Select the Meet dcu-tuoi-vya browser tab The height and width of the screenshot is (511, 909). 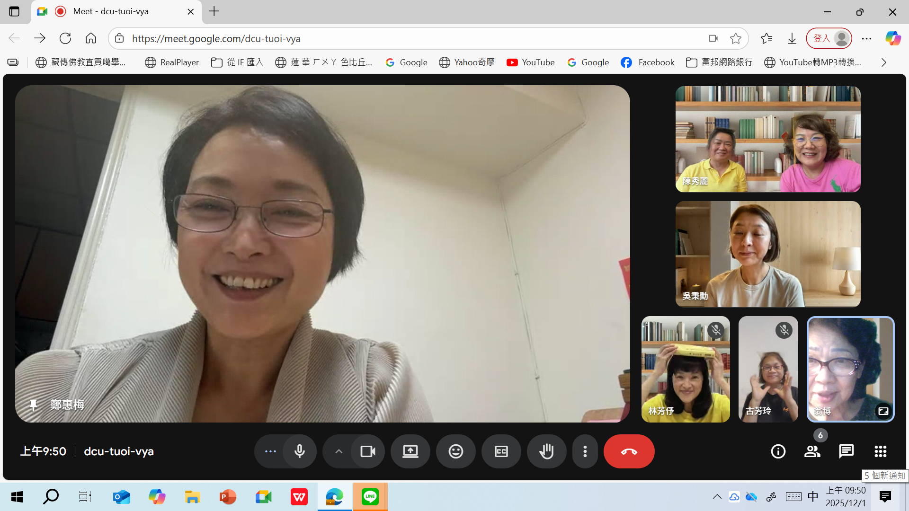[111, 11]
